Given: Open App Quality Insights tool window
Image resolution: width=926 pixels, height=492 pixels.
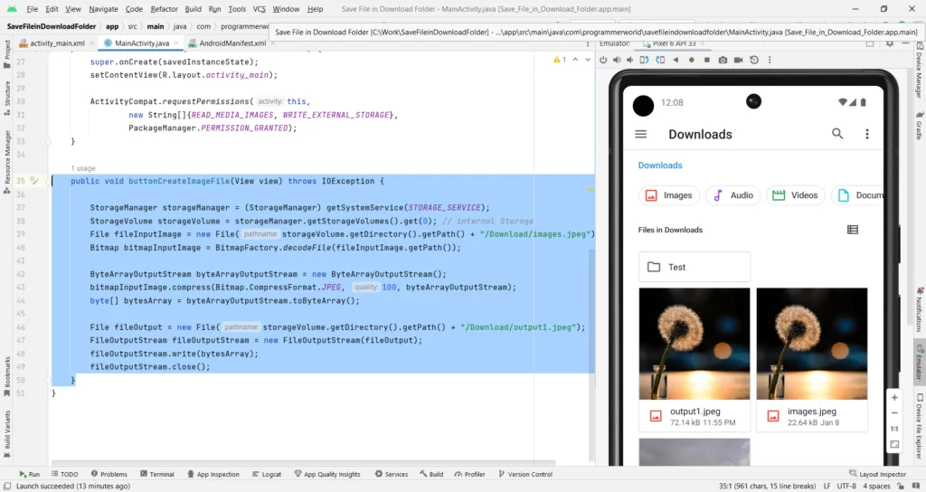Looking at the screenshot, I should click(327, 474).
